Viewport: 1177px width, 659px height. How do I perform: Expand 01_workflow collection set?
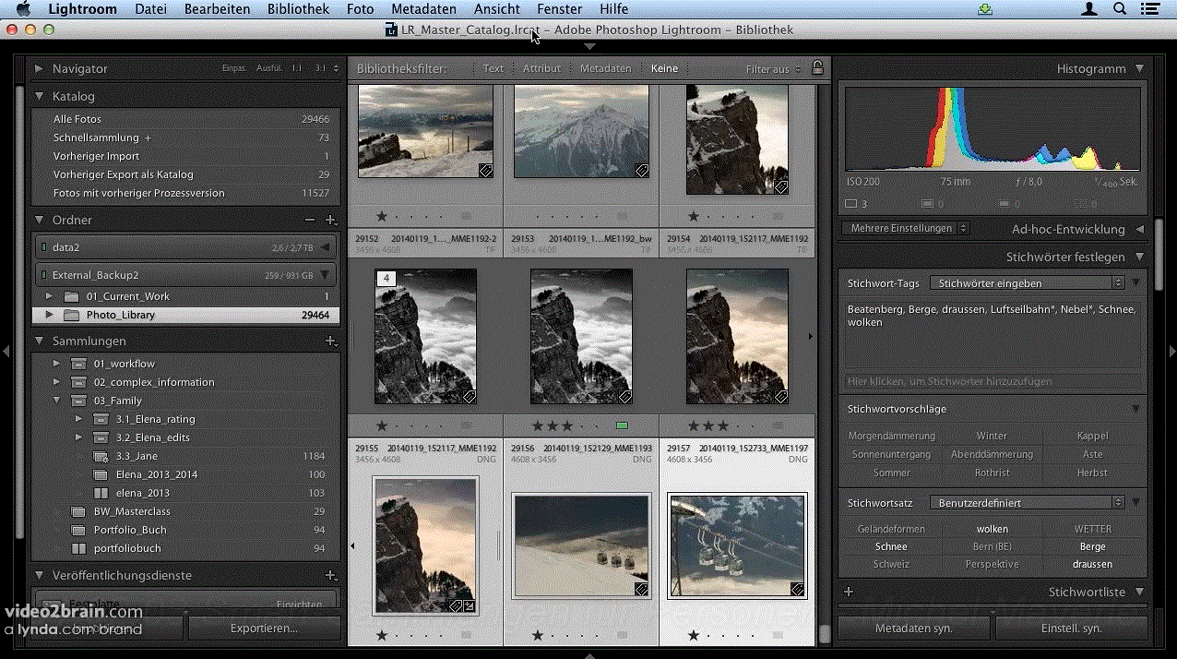tap(56, 364)
